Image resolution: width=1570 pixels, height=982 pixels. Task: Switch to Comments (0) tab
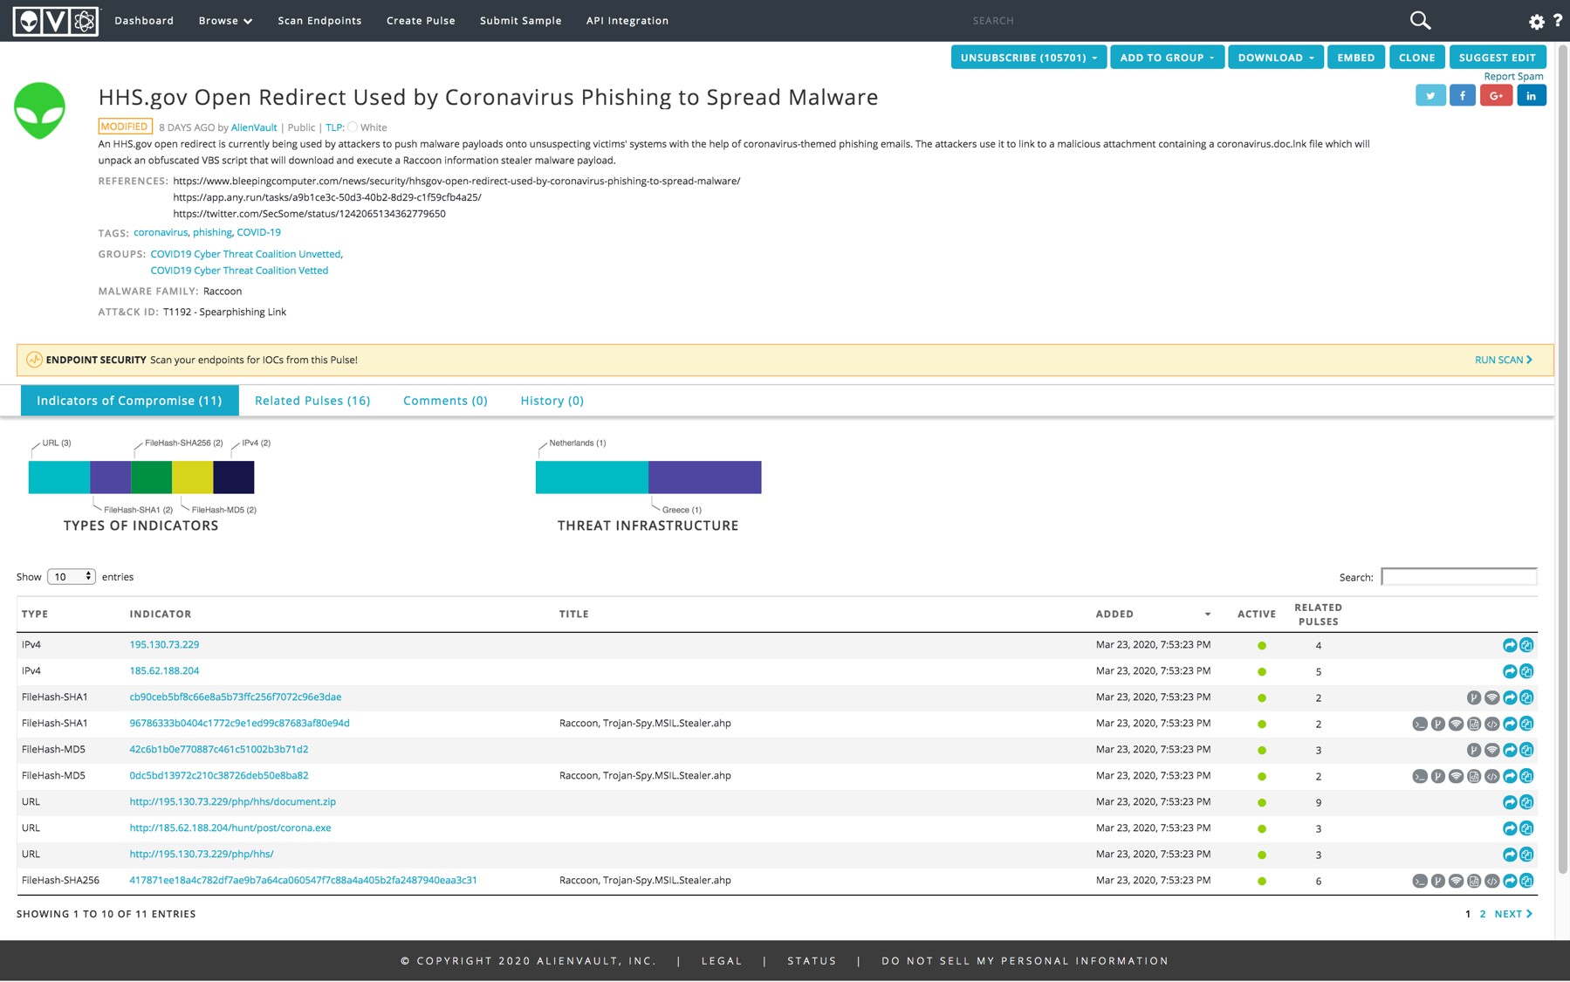445,401
